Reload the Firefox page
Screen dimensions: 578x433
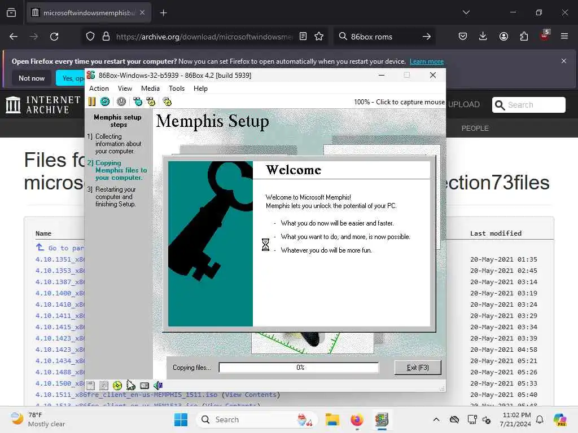pyautogui.click(x=54, y=37)
